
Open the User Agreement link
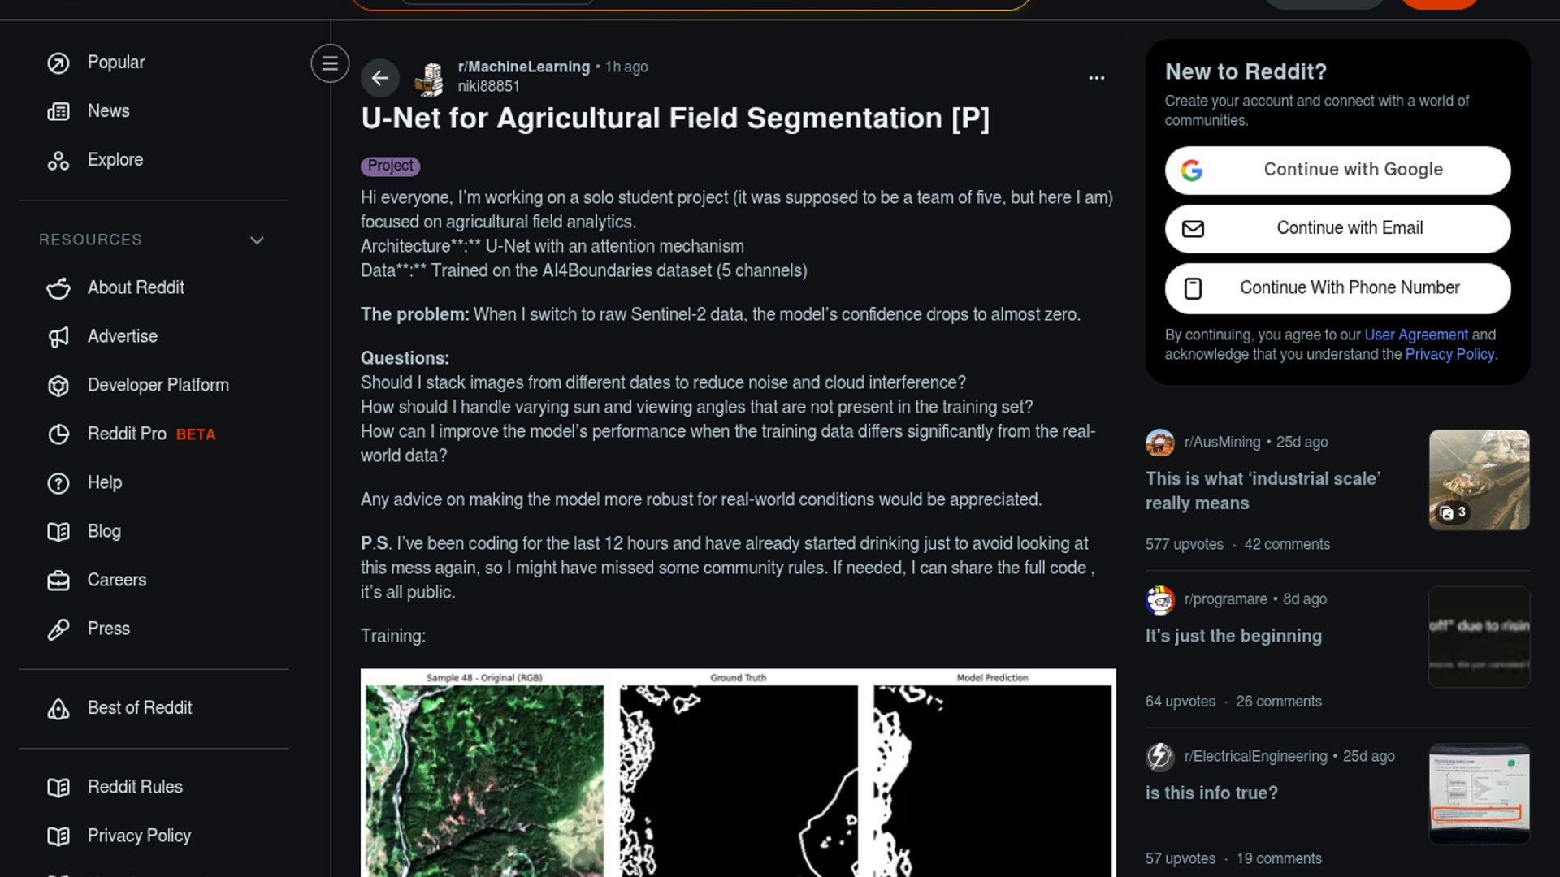click(1416, 335)
